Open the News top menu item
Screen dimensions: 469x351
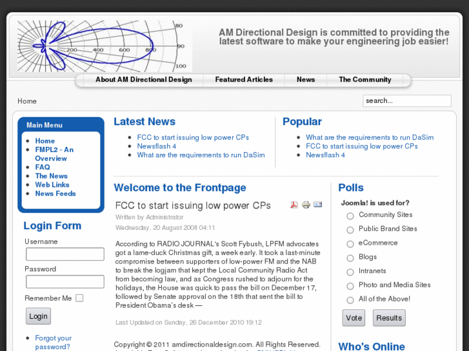(306, 79)
